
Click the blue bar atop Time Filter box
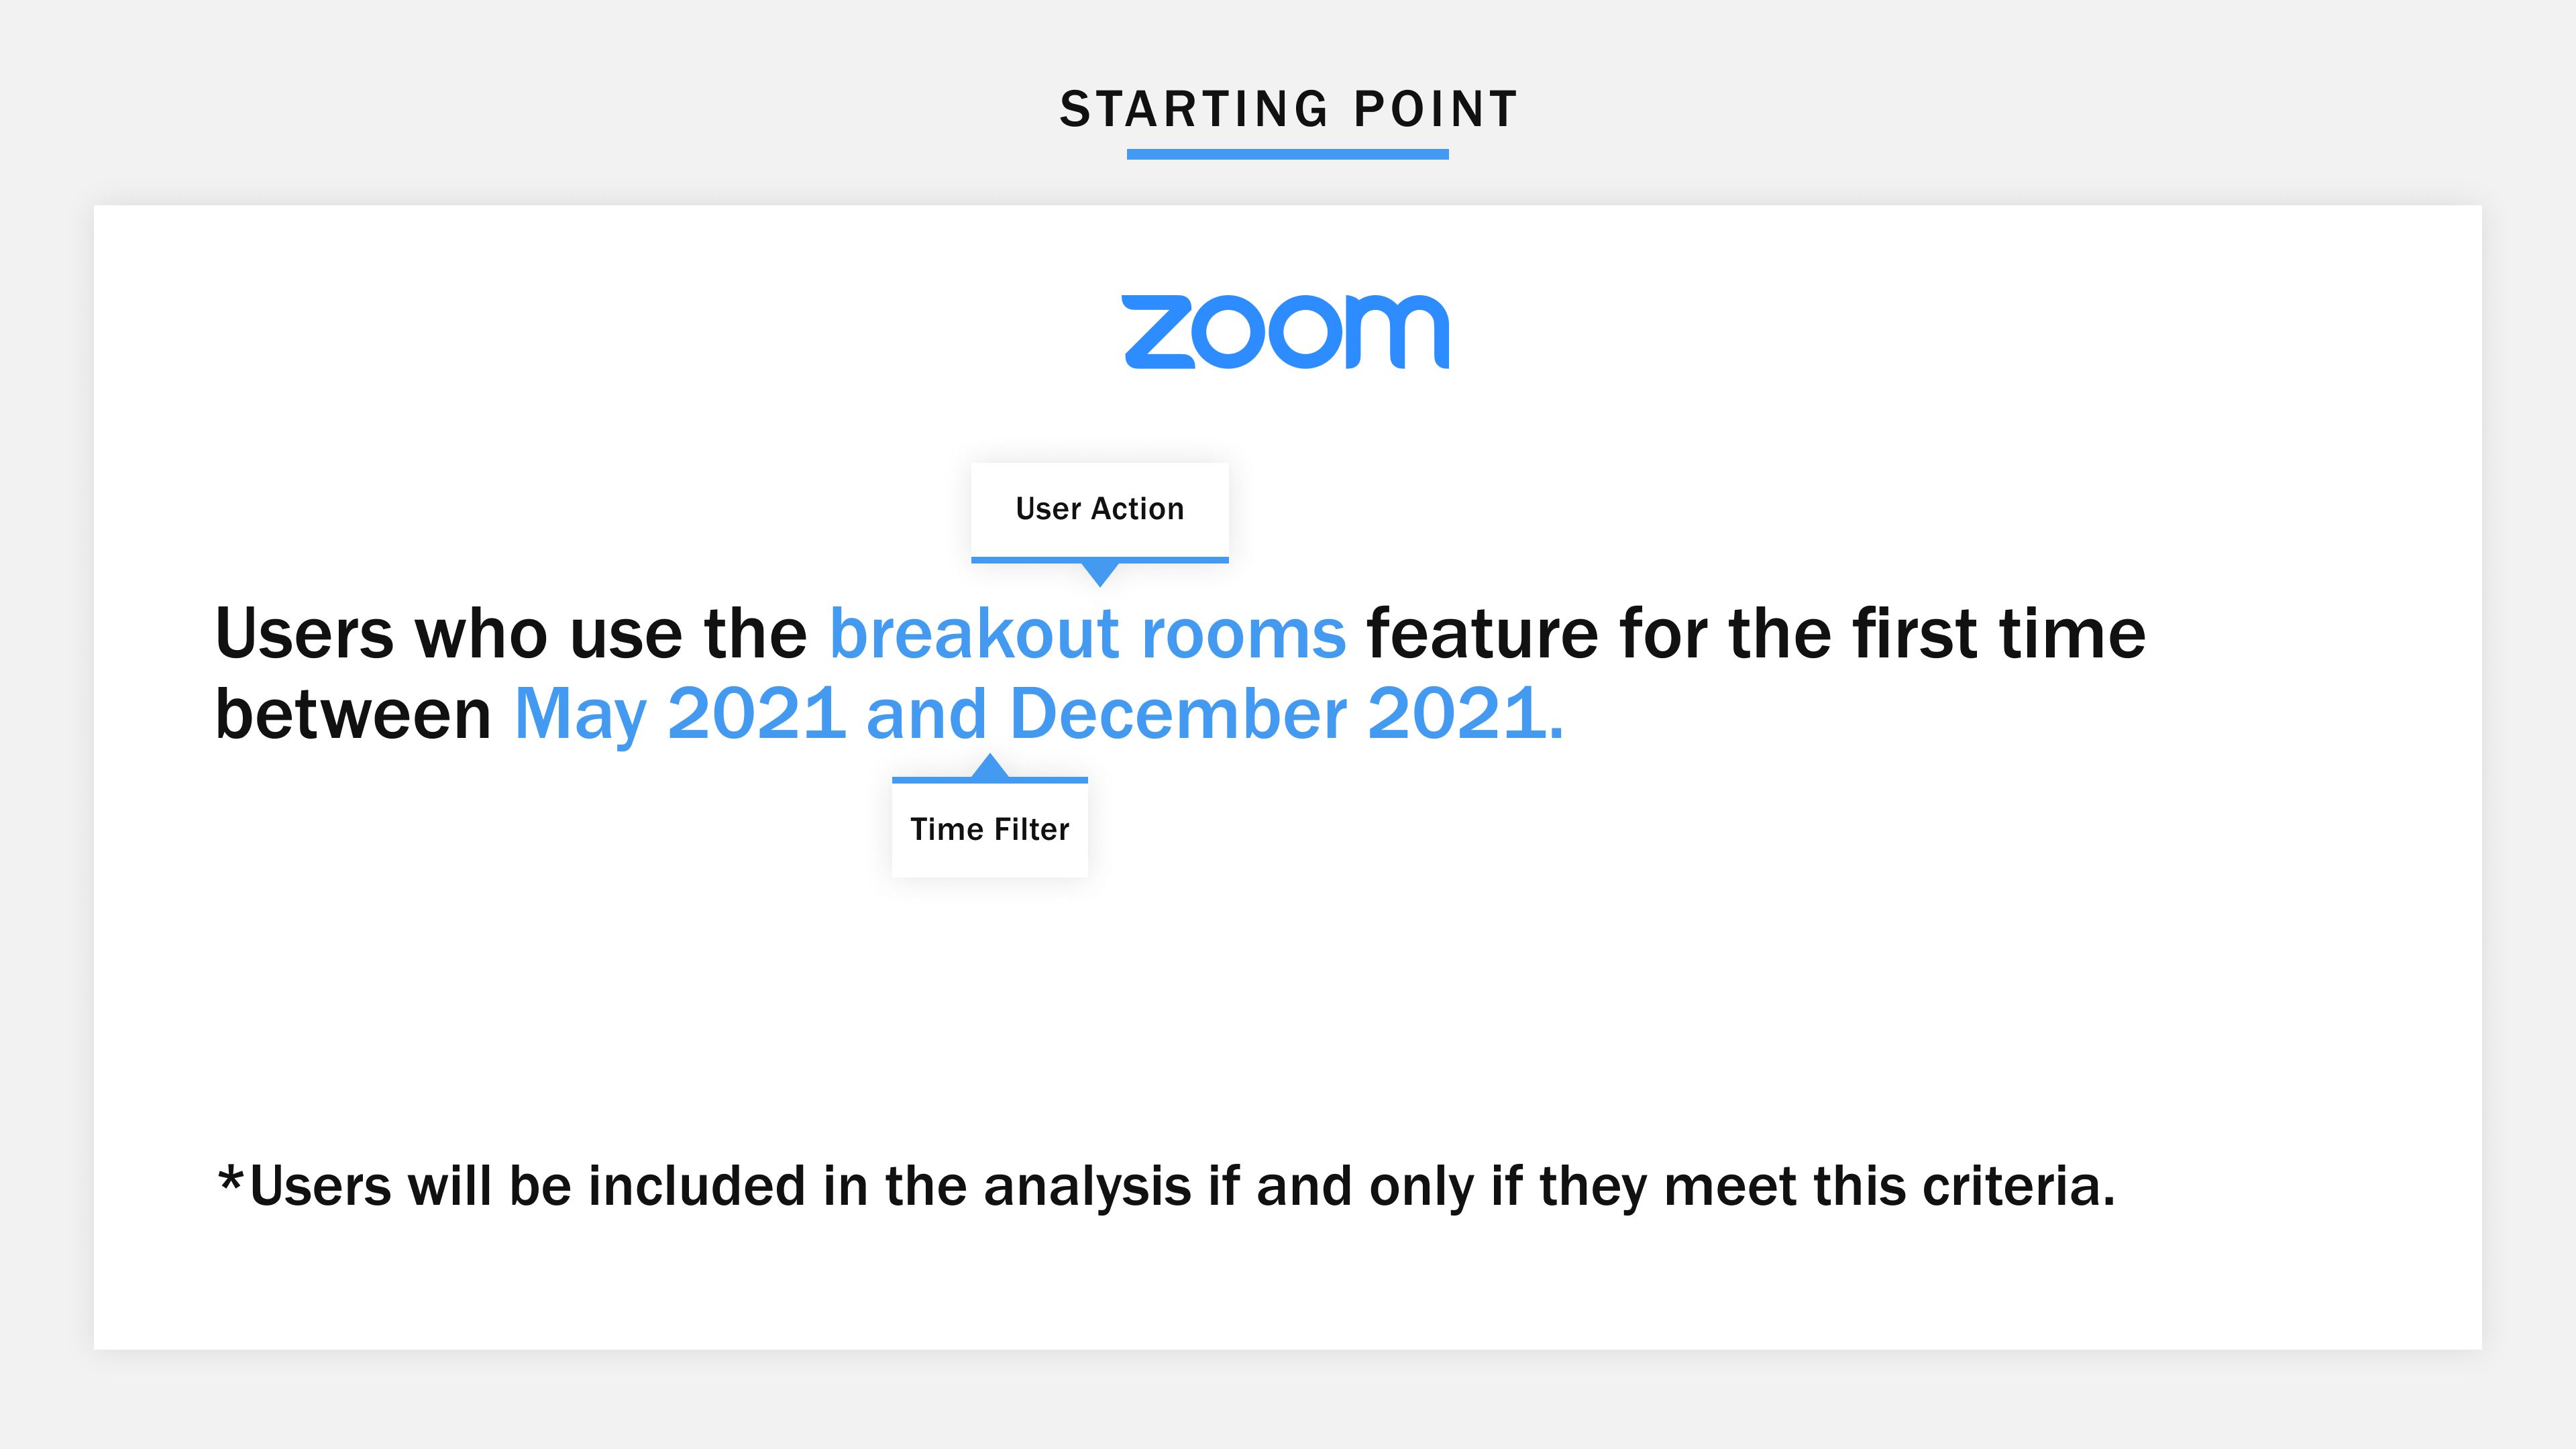(x=990, y=780)
